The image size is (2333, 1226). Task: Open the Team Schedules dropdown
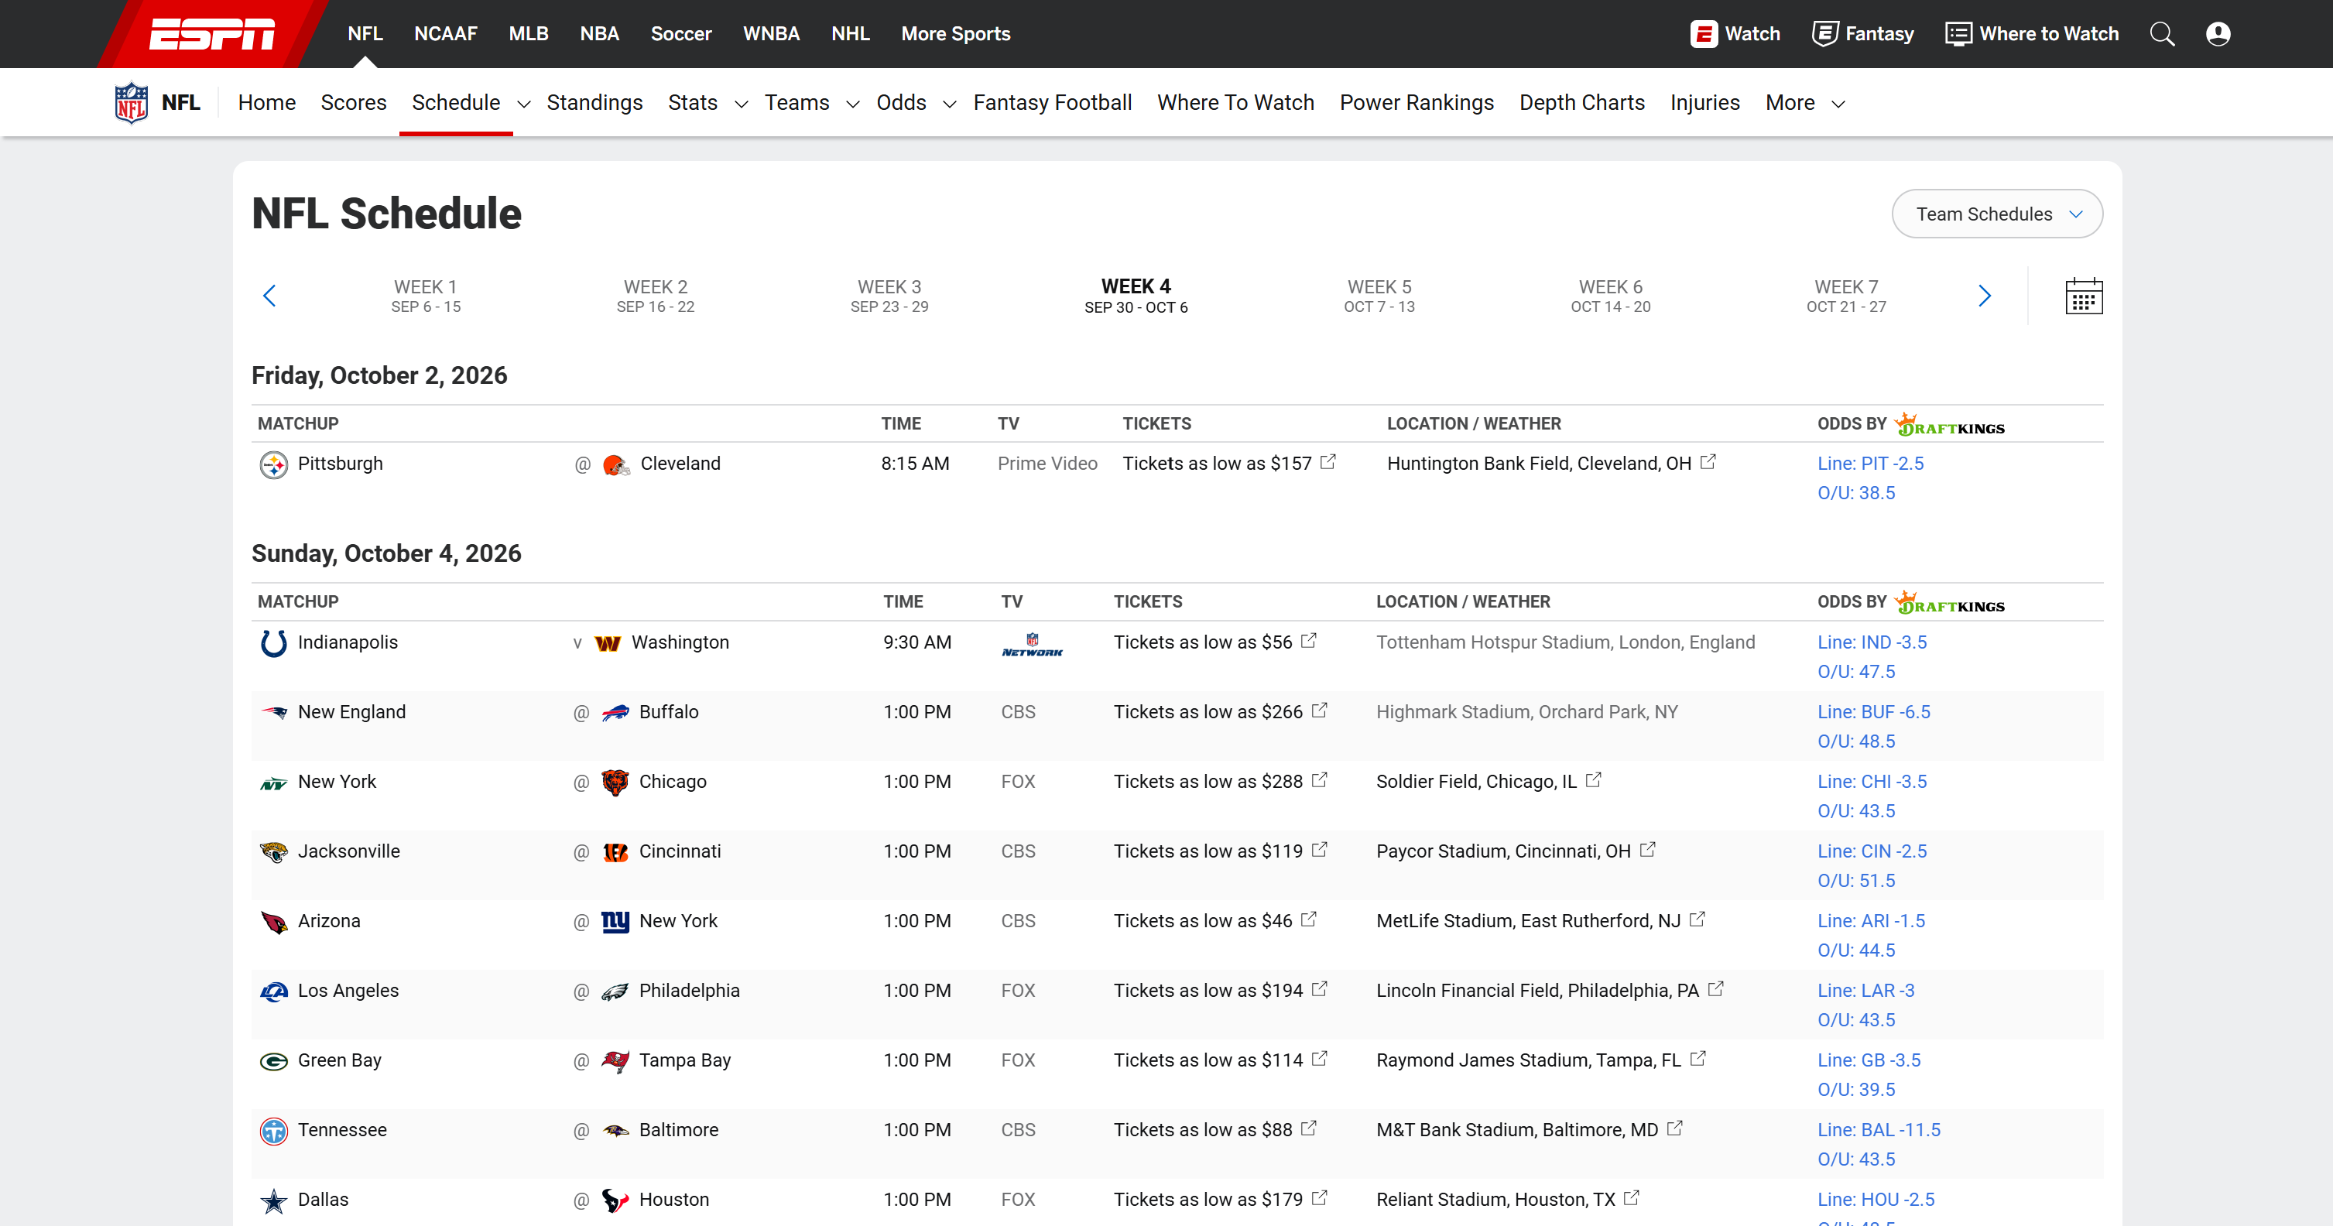click(1997, 214)
